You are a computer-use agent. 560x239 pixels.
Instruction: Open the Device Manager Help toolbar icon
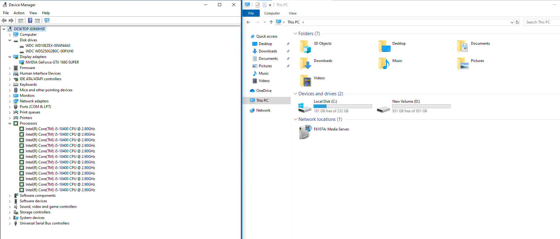30,21
